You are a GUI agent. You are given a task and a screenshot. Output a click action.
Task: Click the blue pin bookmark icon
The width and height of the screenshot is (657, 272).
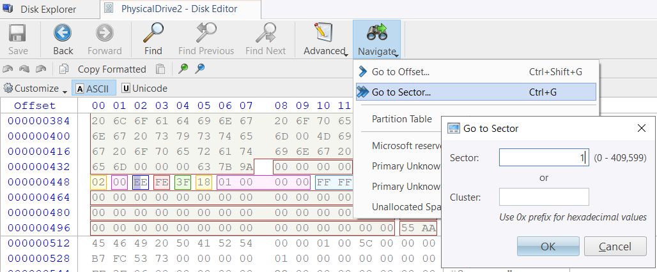pyautogui.click(x=200, y=69)
